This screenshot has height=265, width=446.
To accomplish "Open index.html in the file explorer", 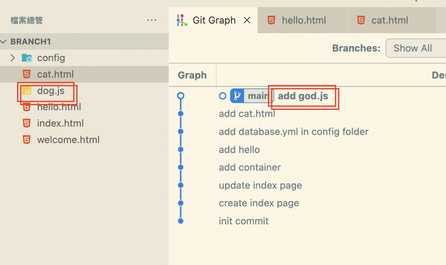I will click(x=60, y=123).
